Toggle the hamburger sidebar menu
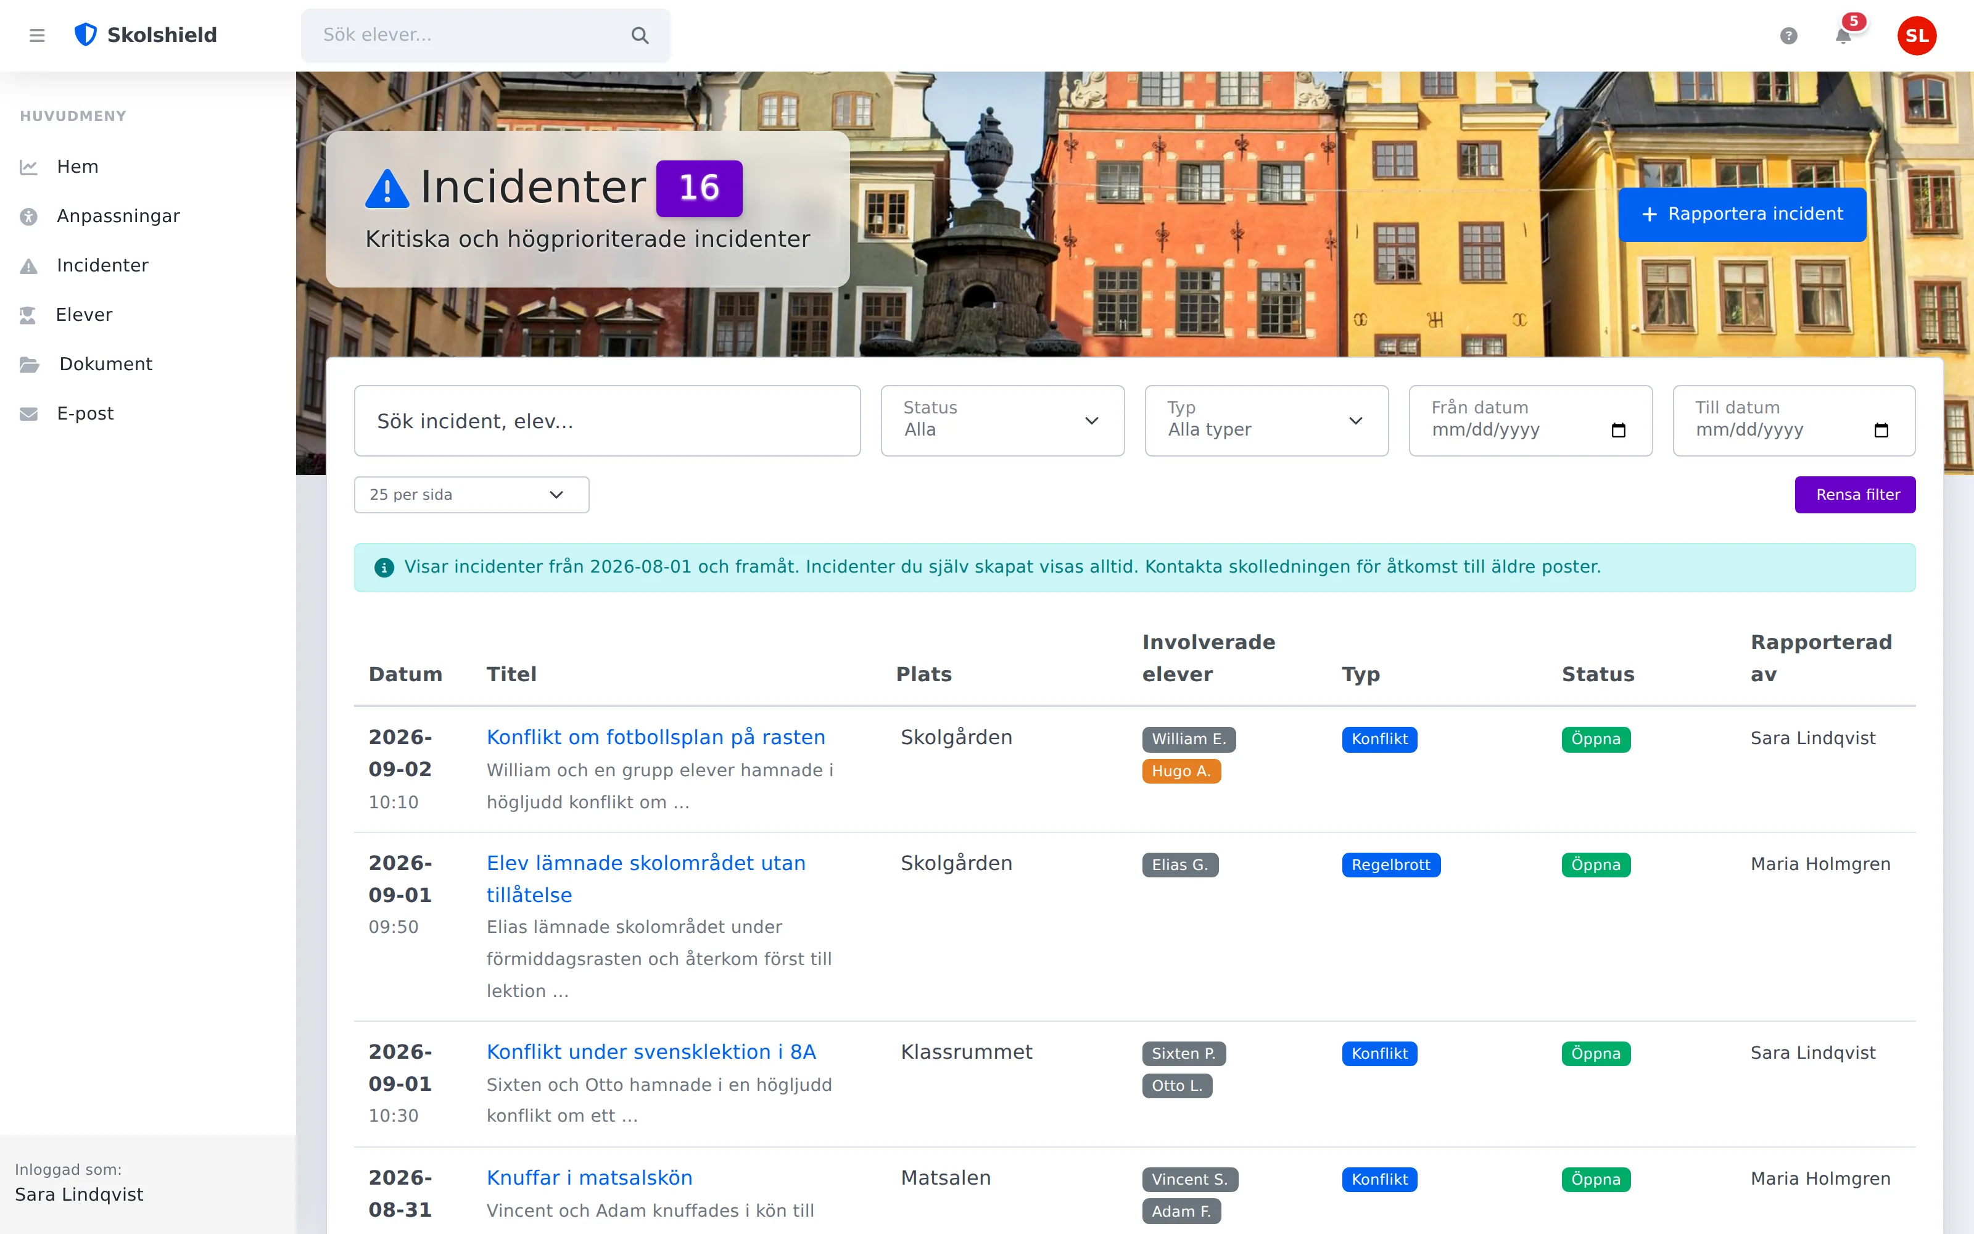The image size is (1974, 1234). click(x=37, y=35)
